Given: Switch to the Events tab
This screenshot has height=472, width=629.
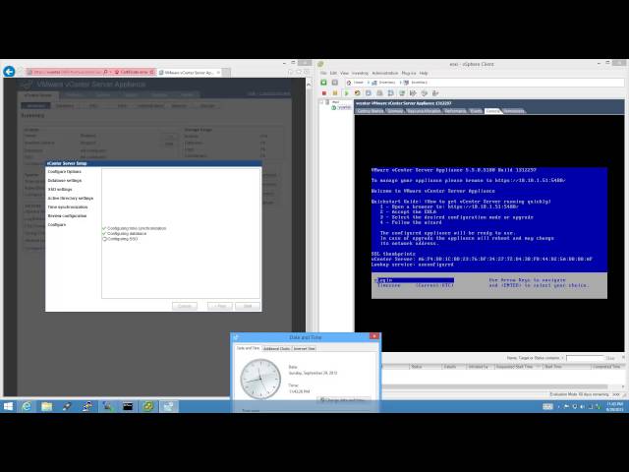Looking at the screenshot, I should (476, 111).
